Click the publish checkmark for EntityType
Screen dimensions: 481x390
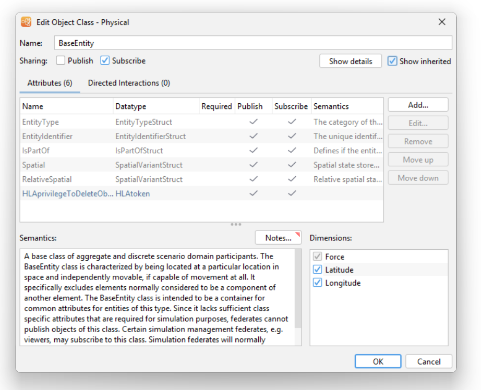point(254,121)
